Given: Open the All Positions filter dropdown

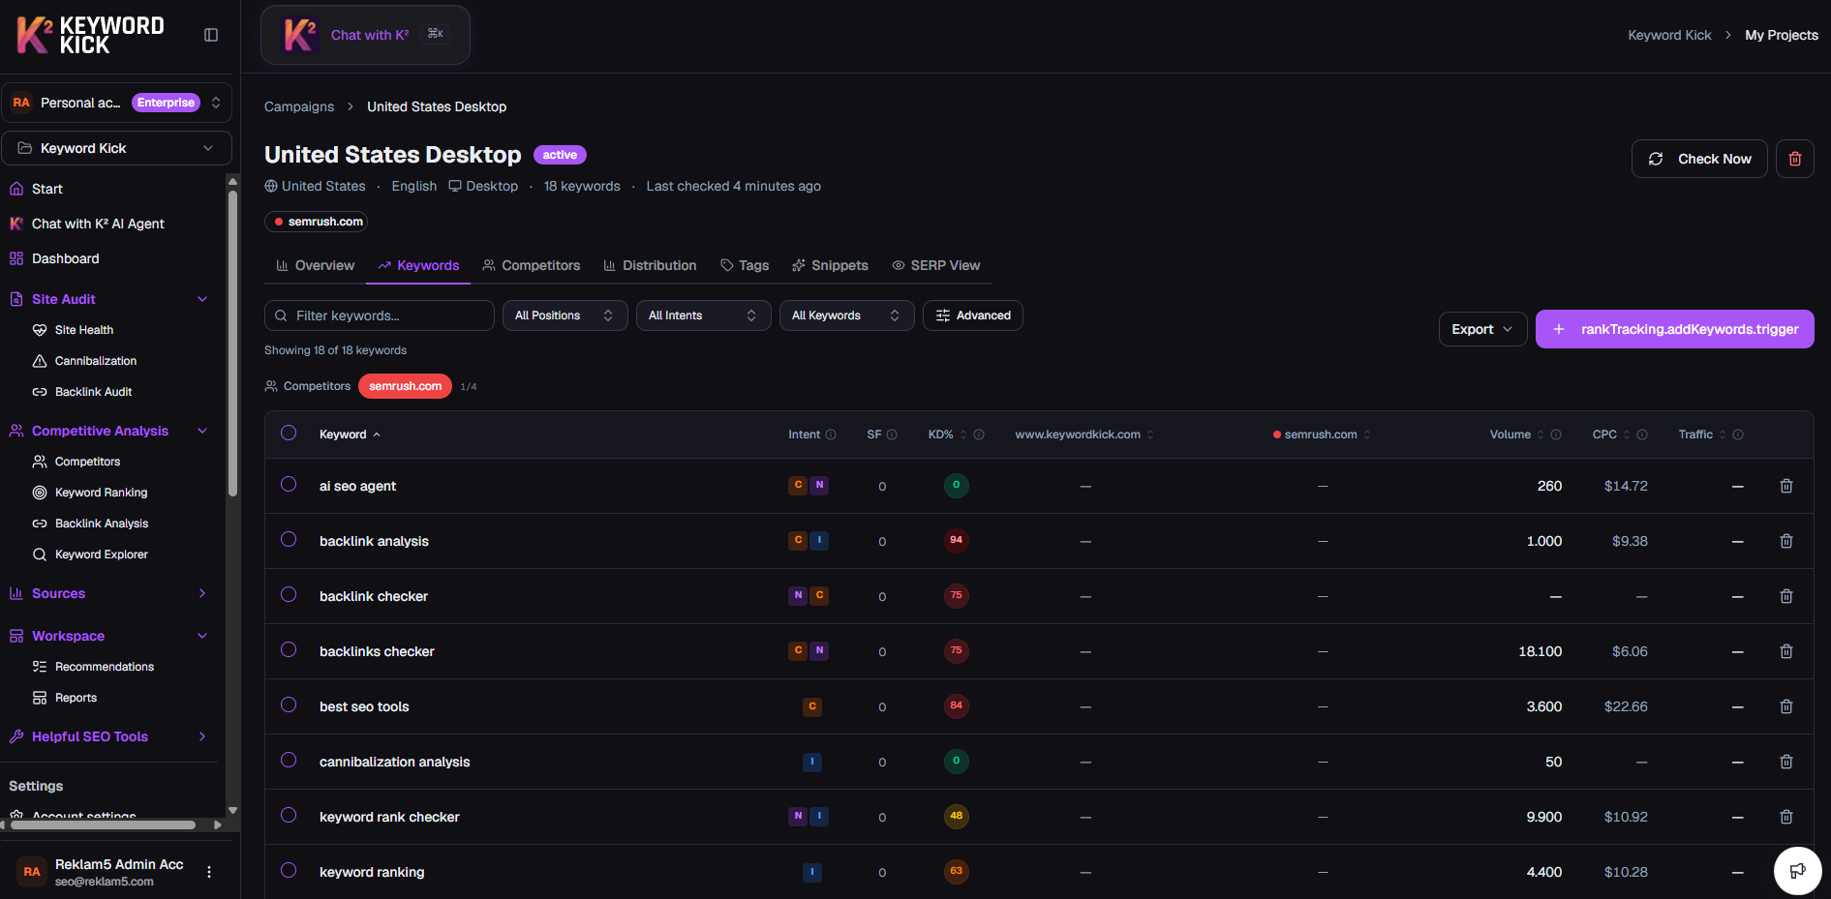Looking at the screenshot, I should [x=565, y=315].
